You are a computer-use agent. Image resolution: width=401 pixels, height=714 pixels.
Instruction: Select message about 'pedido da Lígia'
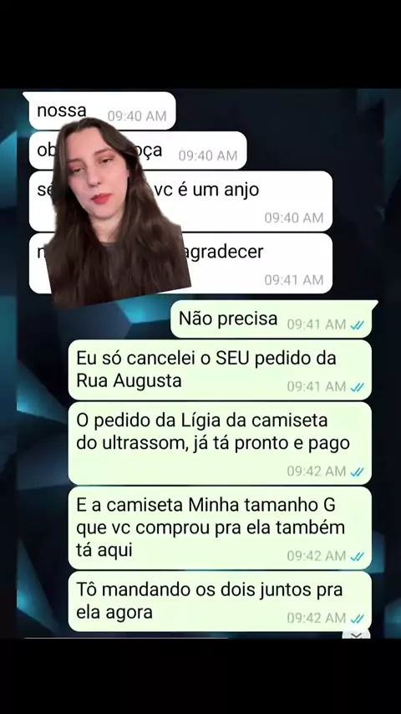point(220,443)
